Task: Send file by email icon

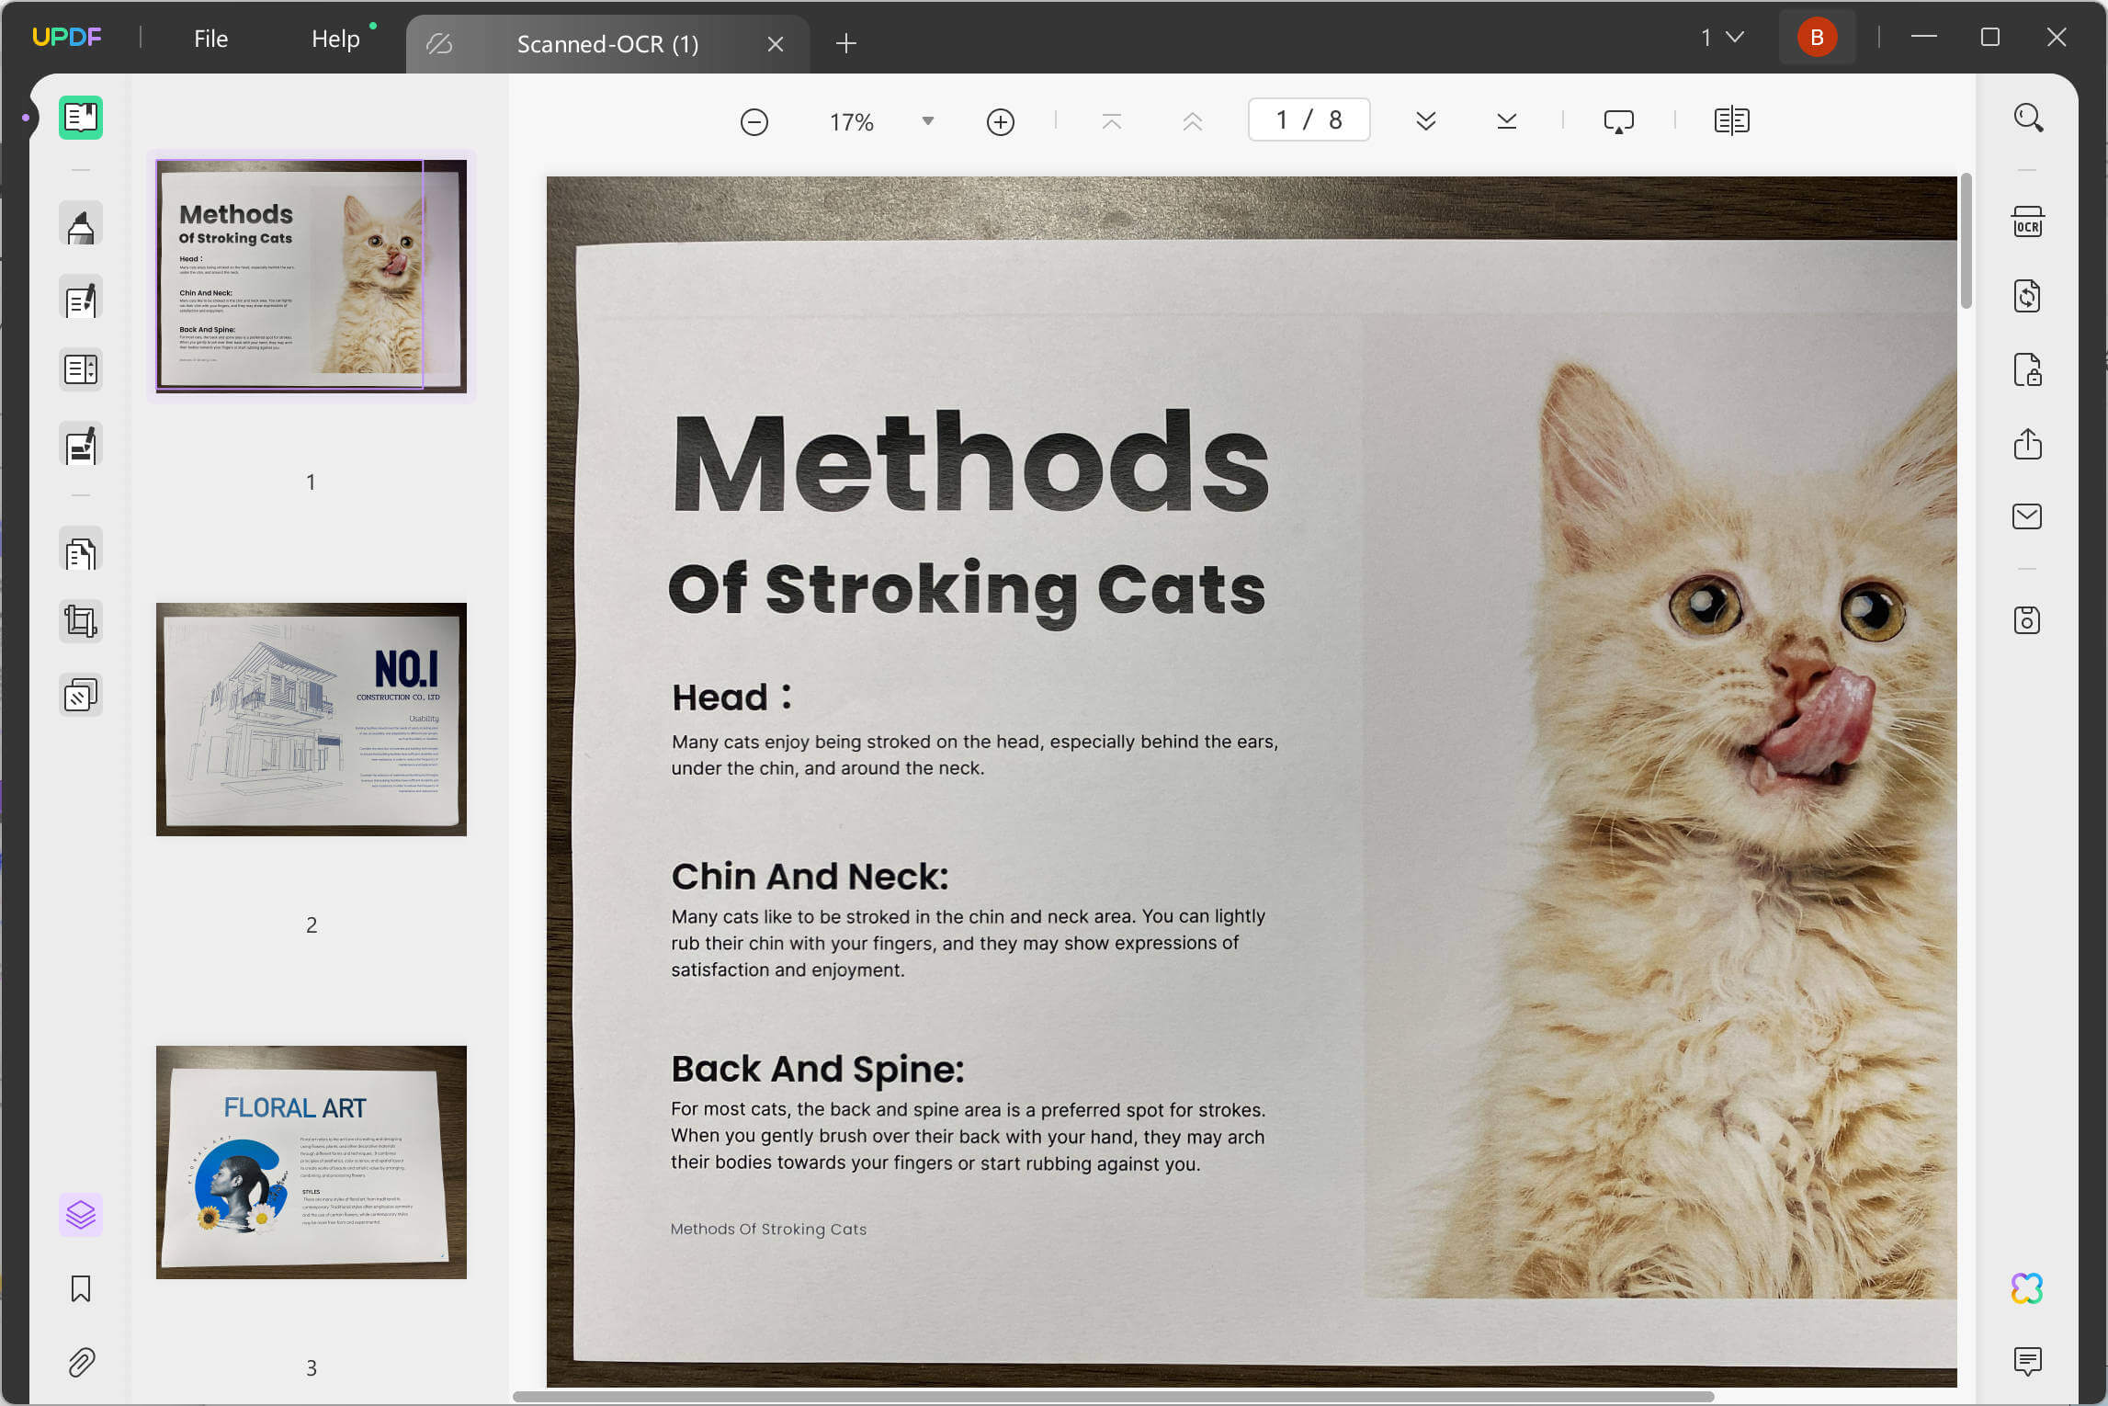Action: [2027, 516]
